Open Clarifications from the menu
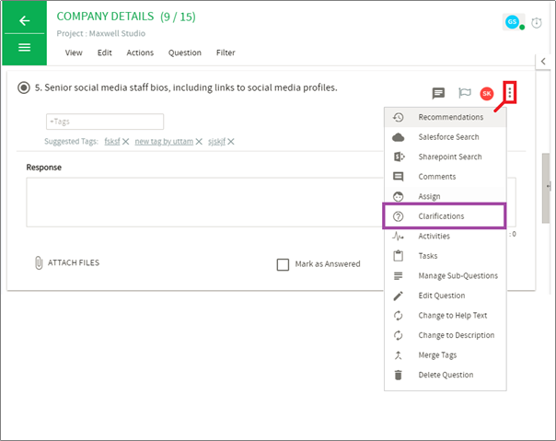556x441 pixels. pyautogui.click(x=444, y=216)
